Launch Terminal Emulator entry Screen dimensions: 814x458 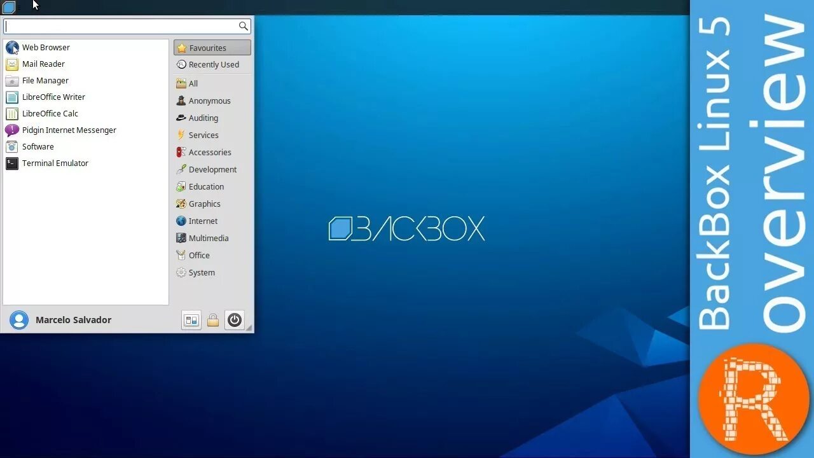click(x=86, y=163)
